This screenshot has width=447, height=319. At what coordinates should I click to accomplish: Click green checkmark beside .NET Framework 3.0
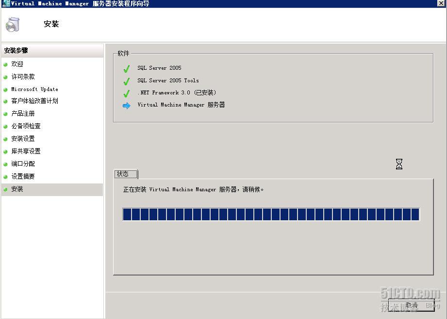(x=127, y=93)
